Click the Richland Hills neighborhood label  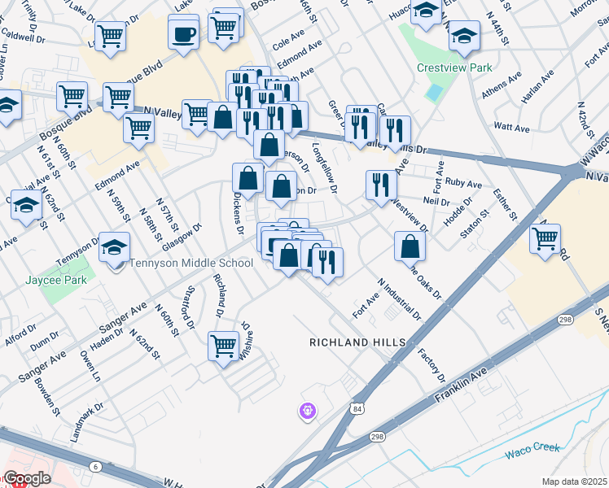[x=357, y=343]
